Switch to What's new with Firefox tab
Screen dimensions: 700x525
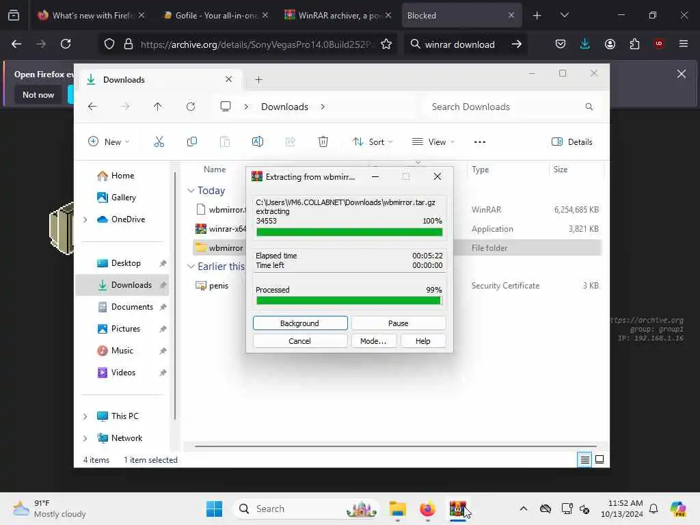tap(92, 15)
